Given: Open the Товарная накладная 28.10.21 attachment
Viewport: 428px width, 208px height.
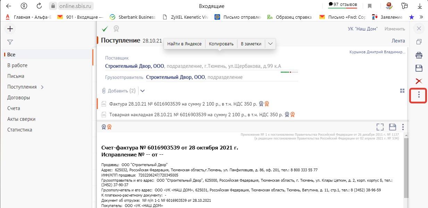Looking at the screenshot, I should 196,115.
